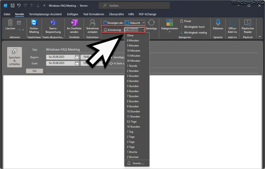
Task: Undo the last action
Action: click(19, 6)
